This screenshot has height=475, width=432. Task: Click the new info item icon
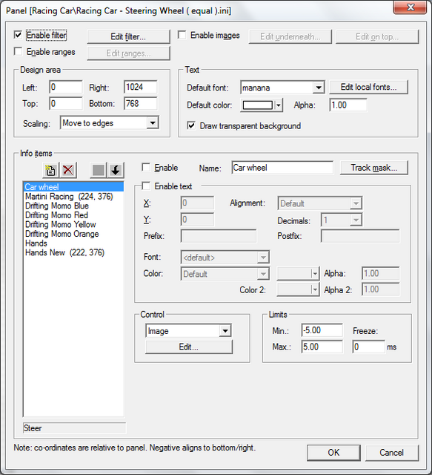pos(50,170)
